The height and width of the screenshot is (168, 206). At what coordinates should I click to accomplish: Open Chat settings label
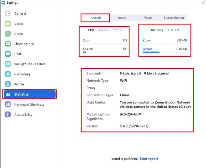point(18,54)
